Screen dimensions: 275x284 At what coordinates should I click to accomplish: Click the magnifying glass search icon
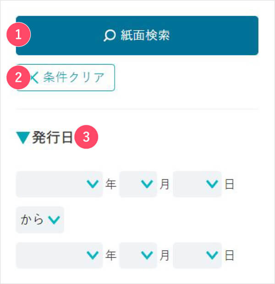[x=110, y=36]
